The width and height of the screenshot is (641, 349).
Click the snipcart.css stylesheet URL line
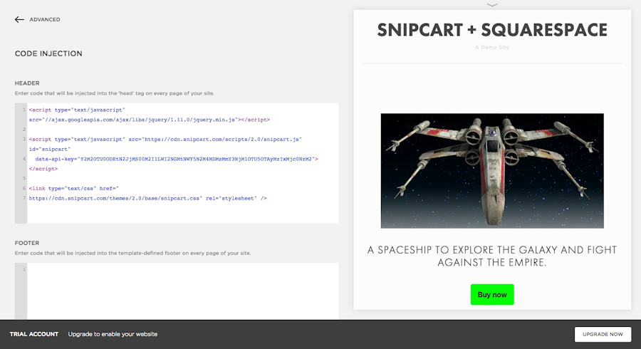point(147,198)
